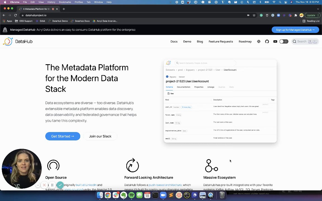Open the Chrome Bookmarks menu

click(65, 2)
